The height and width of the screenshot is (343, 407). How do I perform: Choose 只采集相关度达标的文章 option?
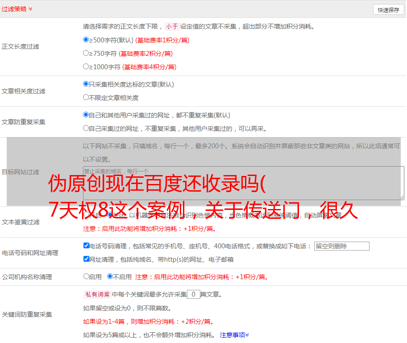point(86,84)
